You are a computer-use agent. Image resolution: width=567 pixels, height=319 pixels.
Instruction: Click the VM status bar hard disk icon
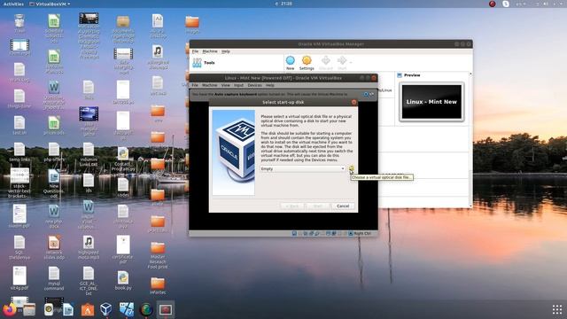click(294, 234)
